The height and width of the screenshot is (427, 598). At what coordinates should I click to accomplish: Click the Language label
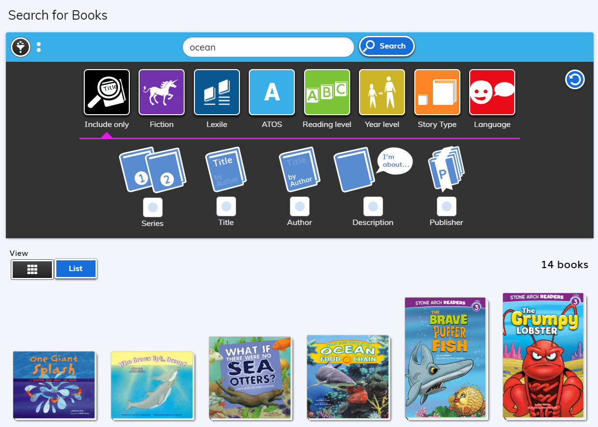tap(492, 125)
